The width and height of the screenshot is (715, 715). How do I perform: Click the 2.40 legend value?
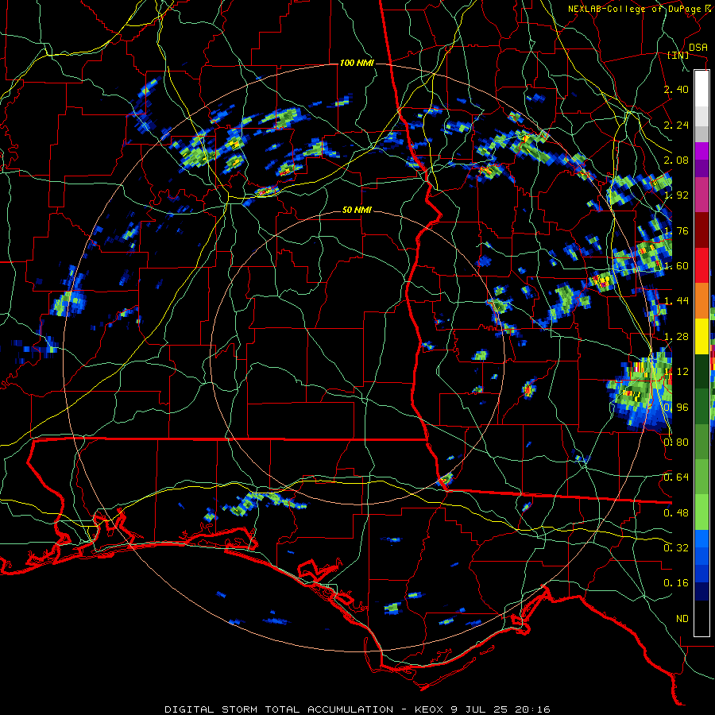(x=676, y=89)
